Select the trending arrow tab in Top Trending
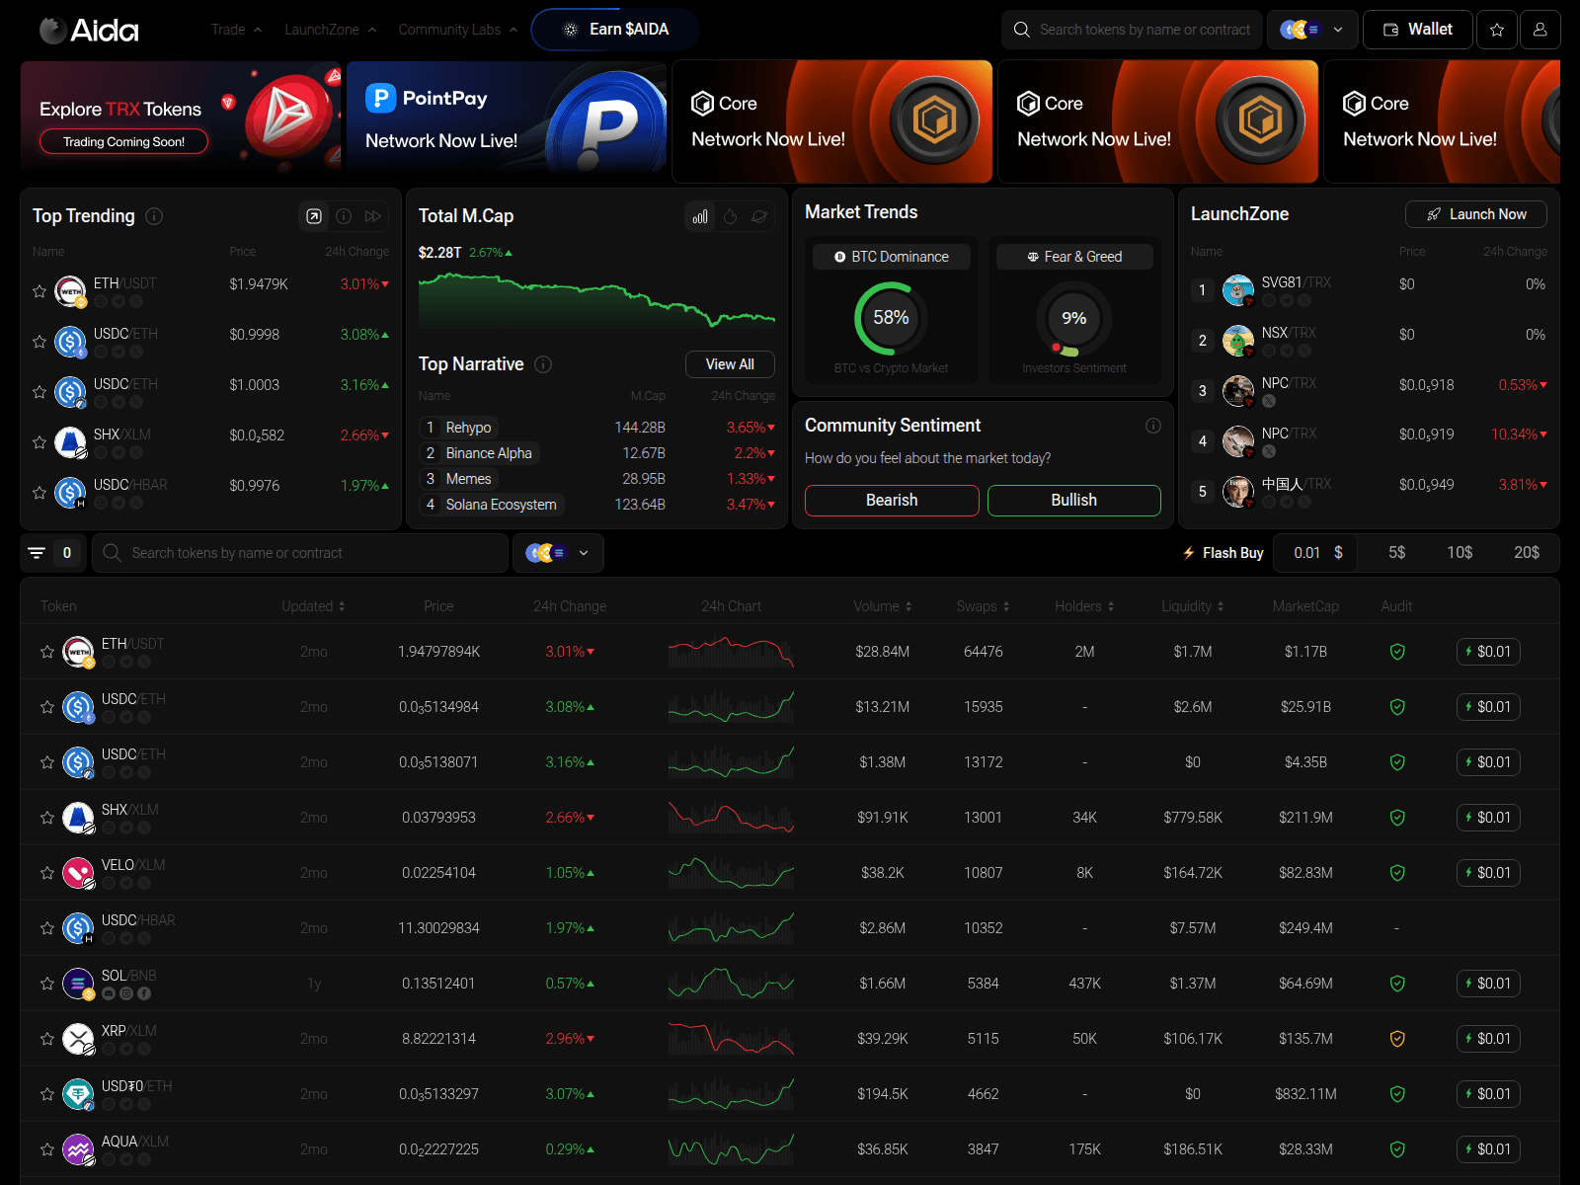The width and height of the screenshot is (1580, 1185). pyautogui.click(x=314, y=216)
